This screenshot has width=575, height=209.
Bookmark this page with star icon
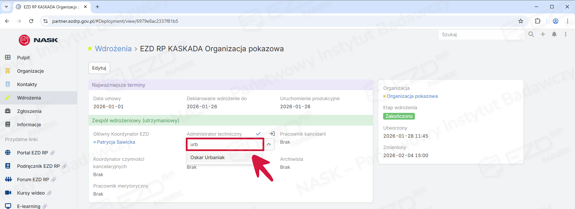[521, 21]
